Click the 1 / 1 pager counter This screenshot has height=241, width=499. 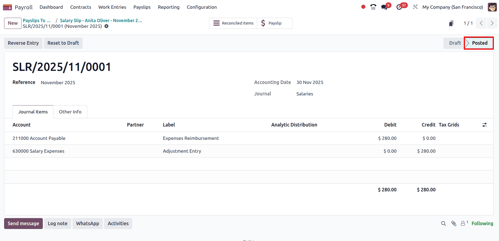468,23
